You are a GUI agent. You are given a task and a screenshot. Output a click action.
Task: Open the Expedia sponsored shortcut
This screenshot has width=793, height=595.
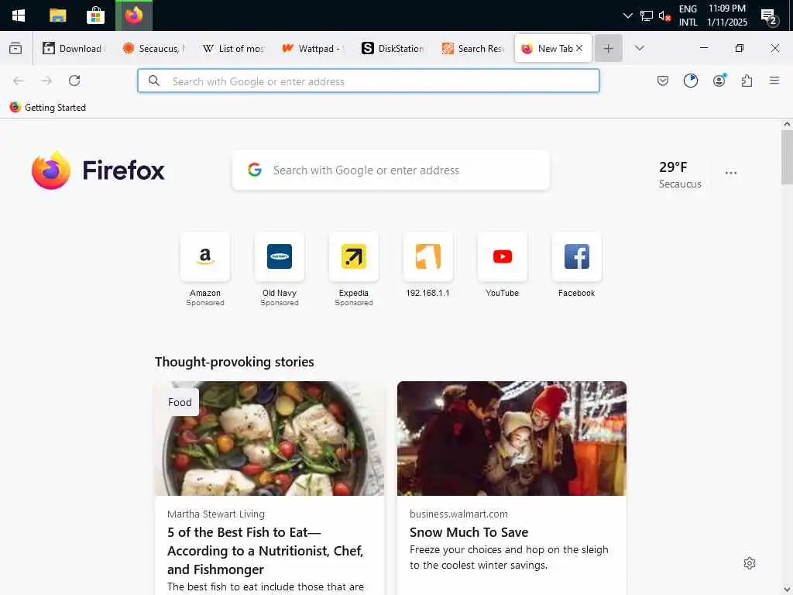(x=353, y=269)
